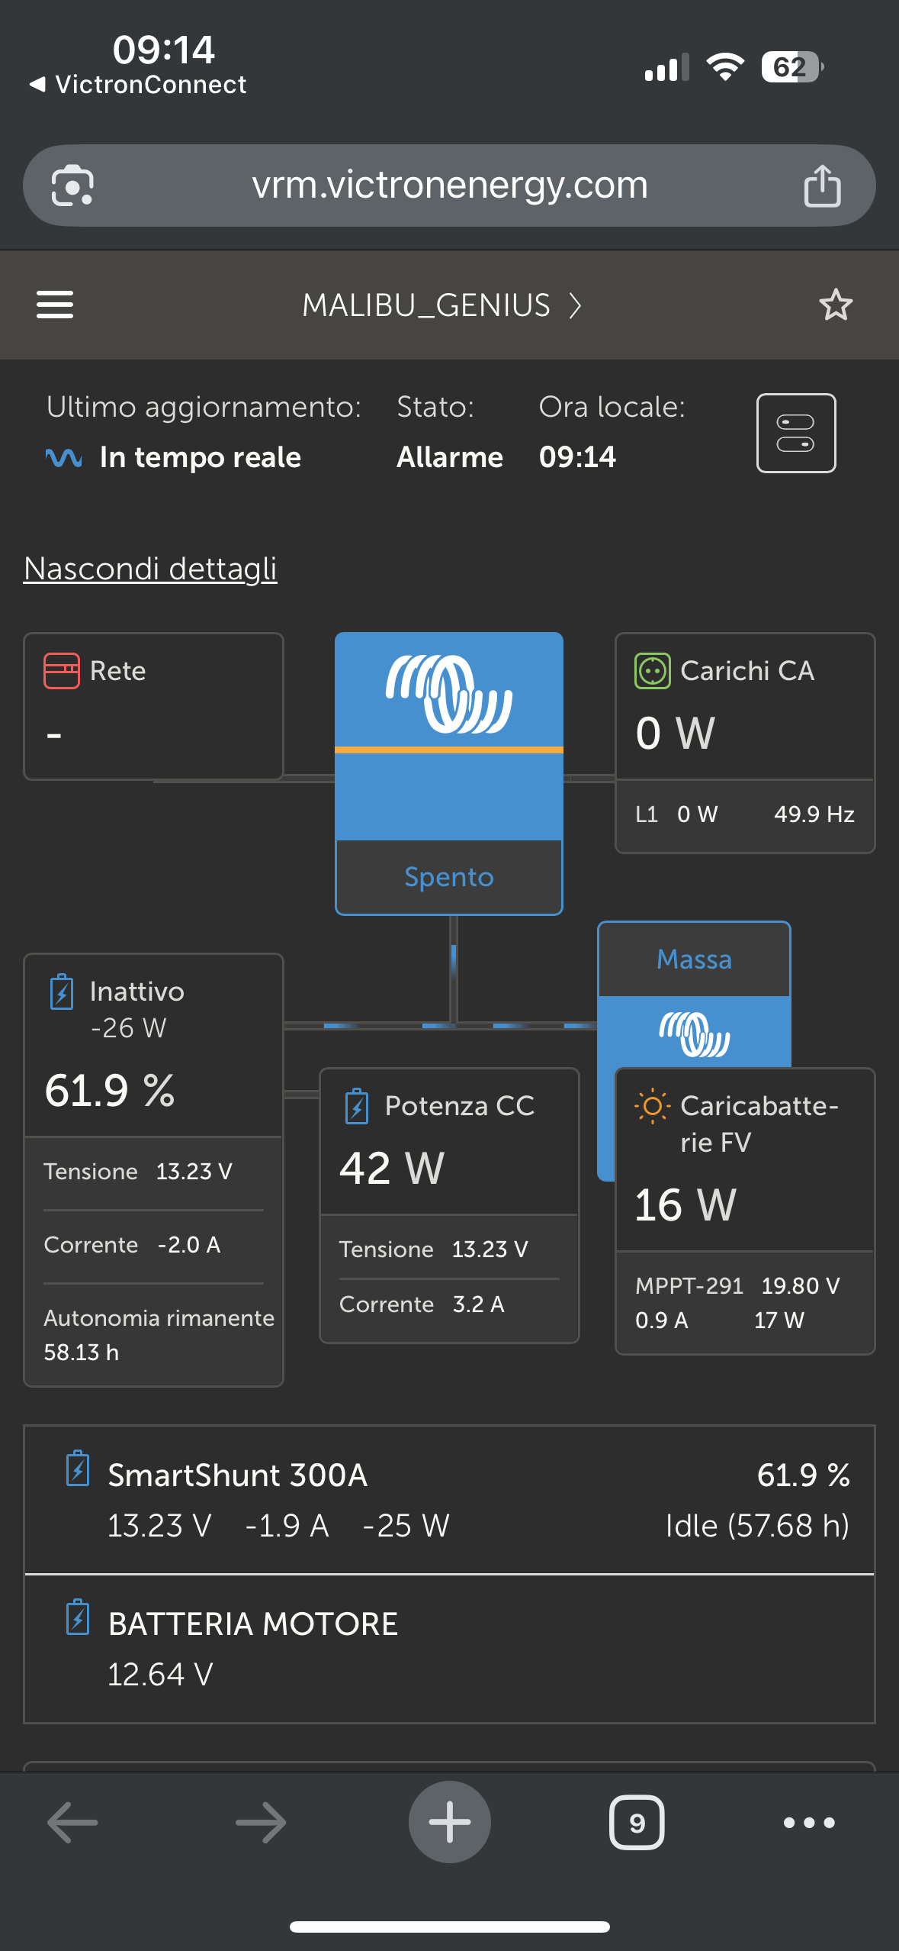Go back with the browser arrow
Viewport: 899px width, 1951px height.
[x=72, y=1823]
